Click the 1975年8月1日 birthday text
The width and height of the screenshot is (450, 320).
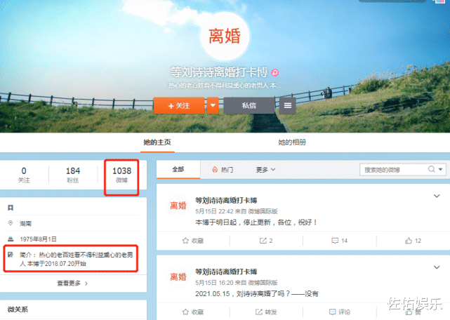coord(38,239)
